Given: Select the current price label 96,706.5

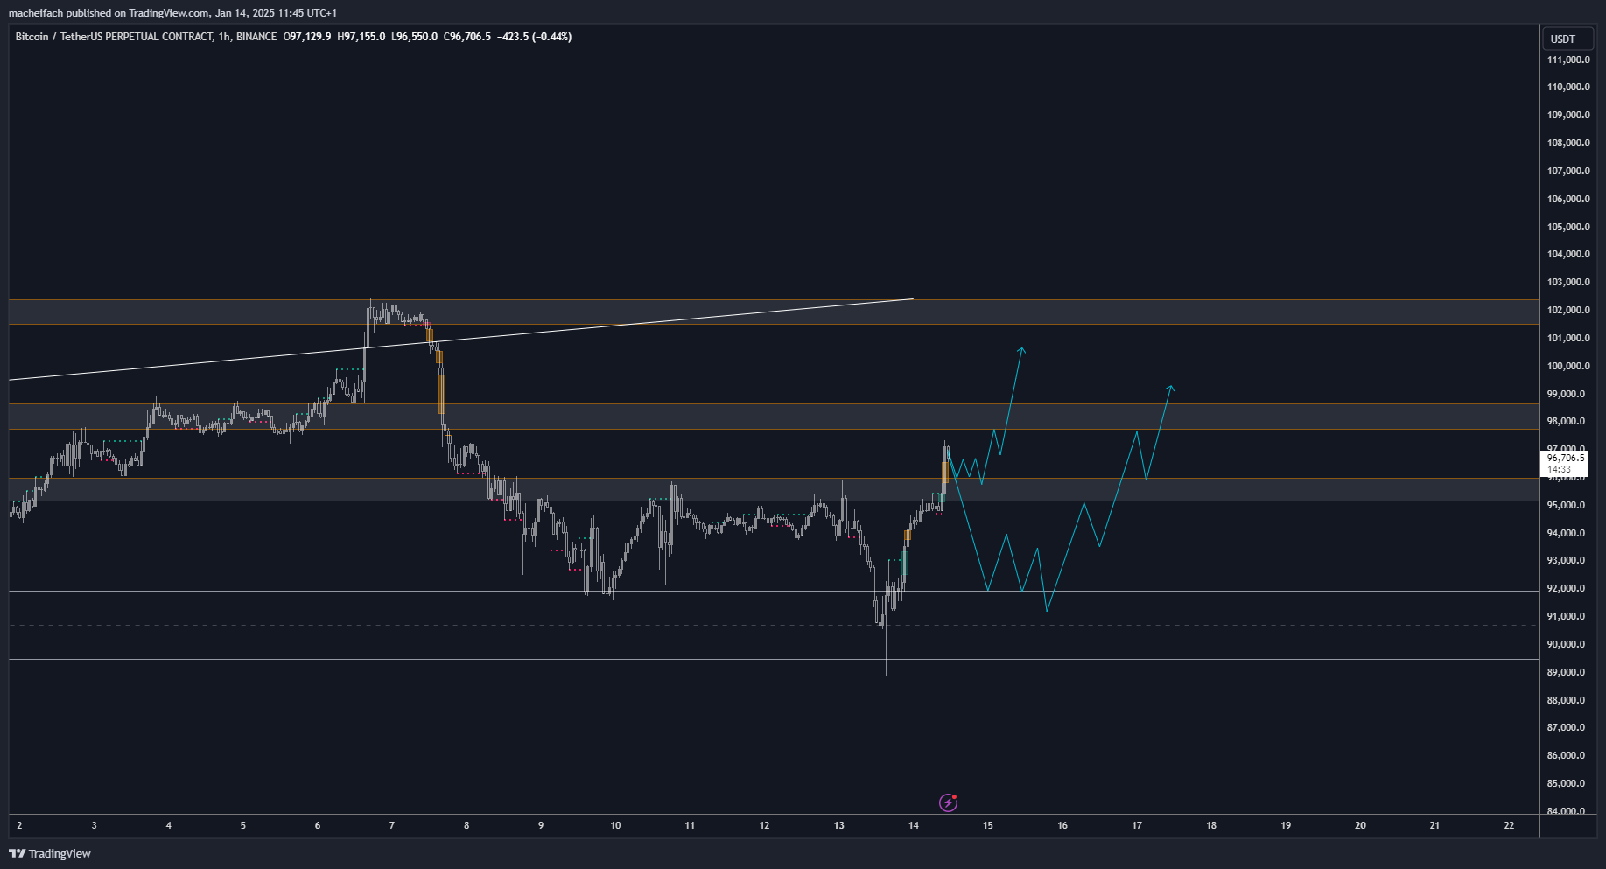Looking at the screenshot, I should (1565, 458).
